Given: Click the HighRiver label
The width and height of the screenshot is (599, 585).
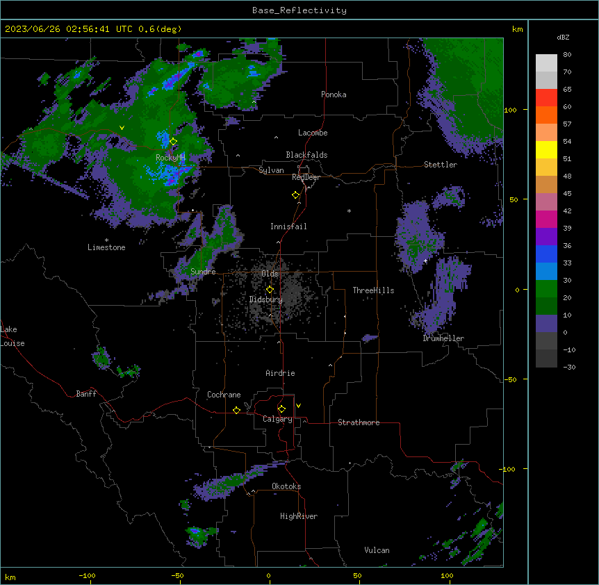Looking at the screenshot, I should 299,516.
